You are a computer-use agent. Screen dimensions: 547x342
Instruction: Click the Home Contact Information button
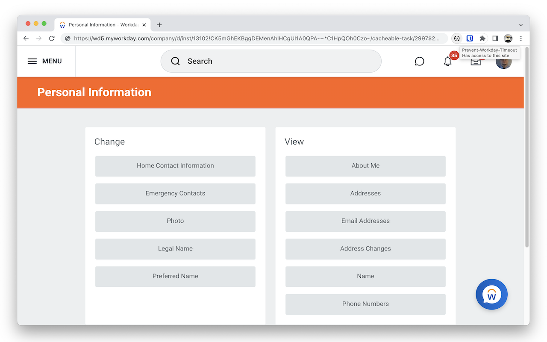175,166
